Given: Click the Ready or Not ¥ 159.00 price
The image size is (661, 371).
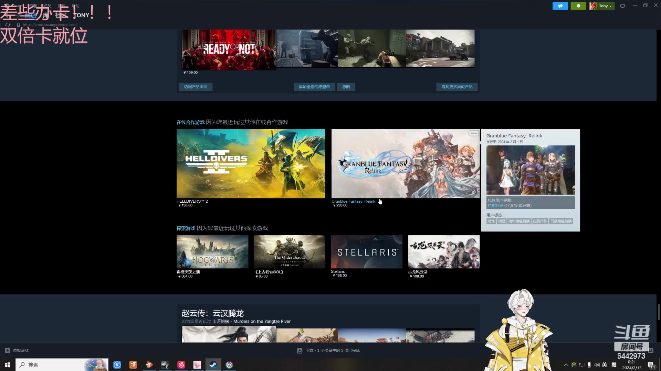Looking at the screenshot, I should 191,72.
